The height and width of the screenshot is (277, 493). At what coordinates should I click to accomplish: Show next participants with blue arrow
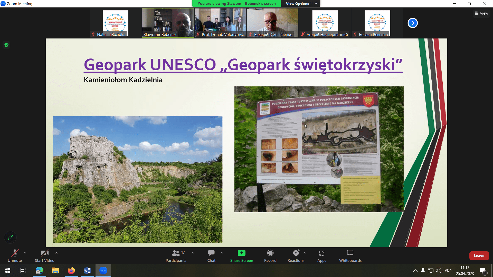(413, 23)
